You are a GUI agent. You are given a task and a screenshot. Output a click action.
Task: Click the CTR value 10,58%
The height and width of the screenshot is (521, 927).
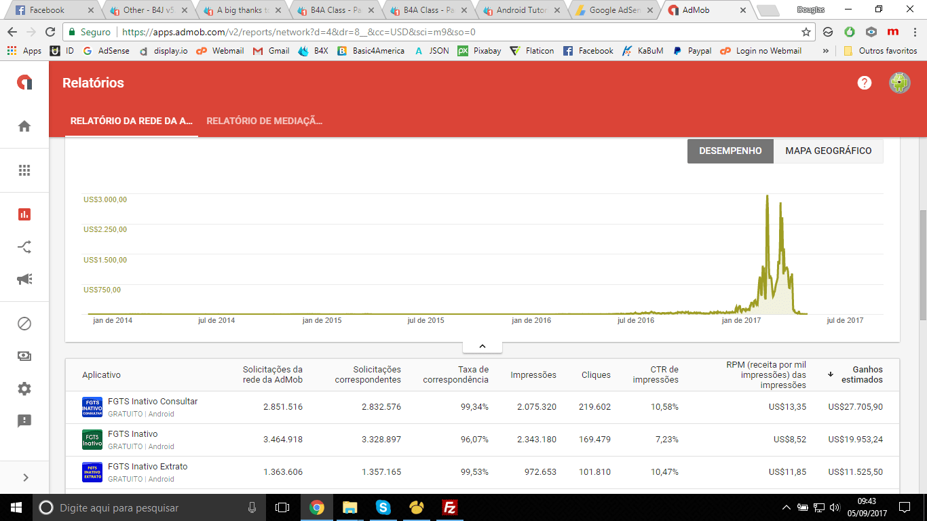click(664, 407)
